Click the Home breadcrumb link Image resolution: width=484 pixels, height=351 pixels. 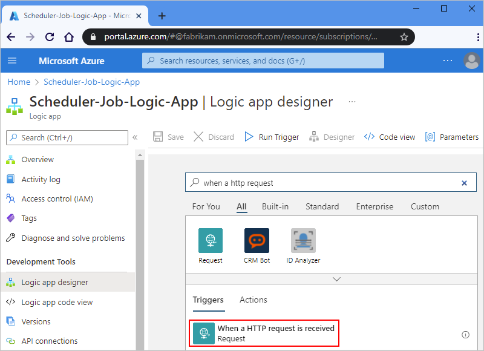point(19,82)
